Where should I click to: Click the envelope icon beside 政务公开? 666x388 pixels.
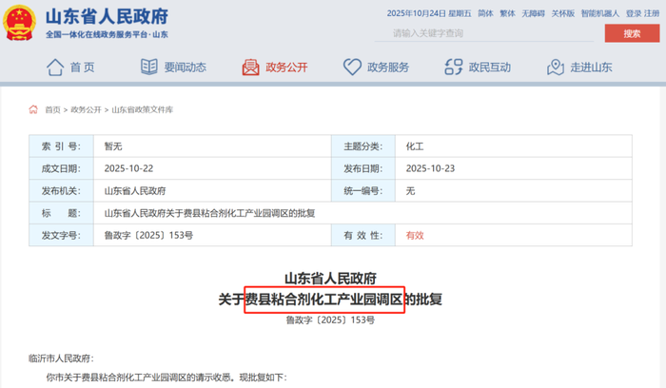251,67
